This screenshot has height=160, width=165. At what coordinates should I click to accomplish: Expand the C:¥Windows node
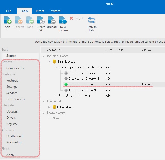tap(49, 107)
